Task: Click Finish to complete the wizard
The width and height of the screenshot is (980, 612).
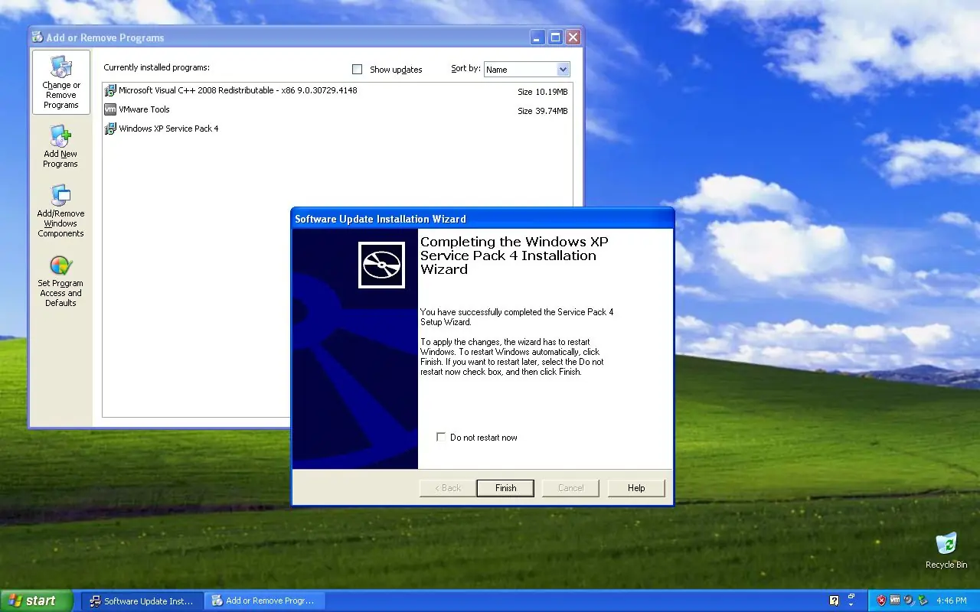Action: point(505,488)
